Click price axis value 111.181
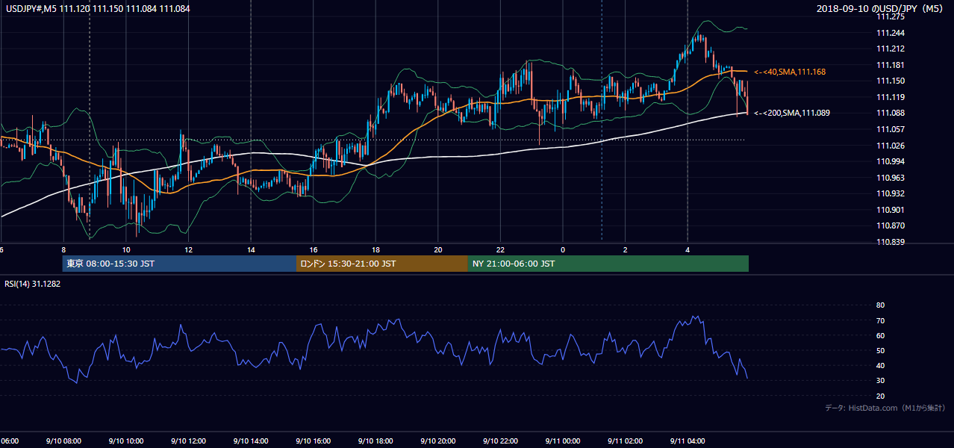Screen dimensions: 954x448 891,65
